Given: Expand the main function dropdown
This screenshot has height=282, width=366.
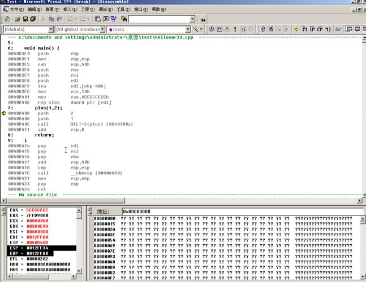Looking at the screenshot, I should pos(188,29).
